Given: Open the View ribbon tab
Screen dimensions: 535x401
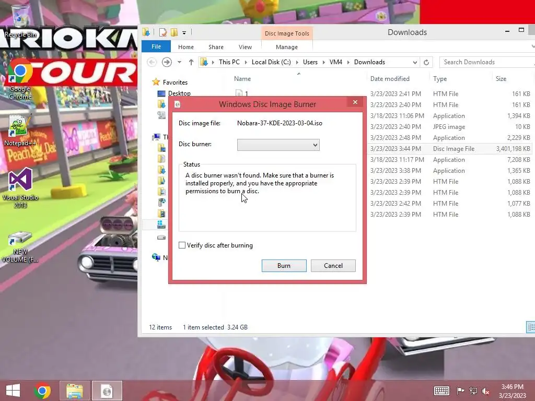Looking at the screenshot, I should point(246,47).
